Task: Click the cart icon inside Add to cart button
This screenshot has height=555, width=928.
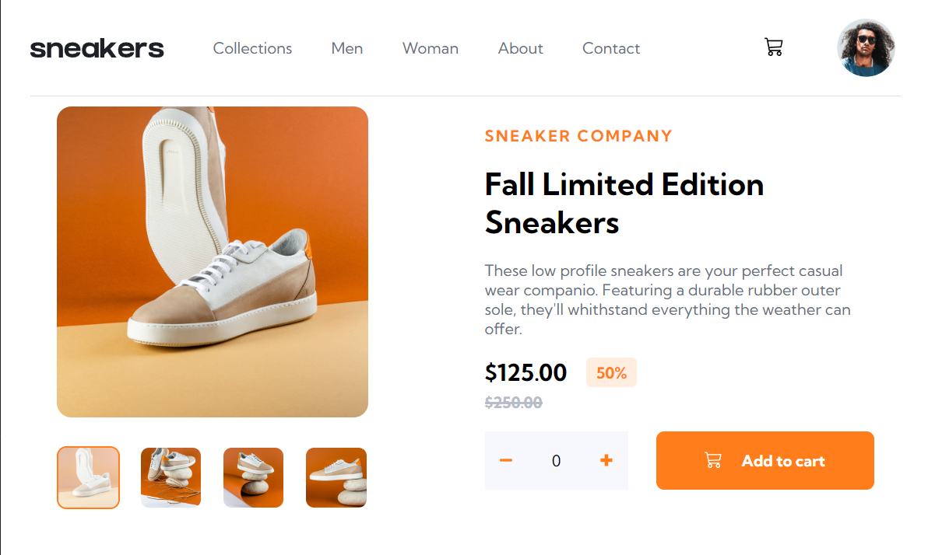Action: [x=712, y=460]
